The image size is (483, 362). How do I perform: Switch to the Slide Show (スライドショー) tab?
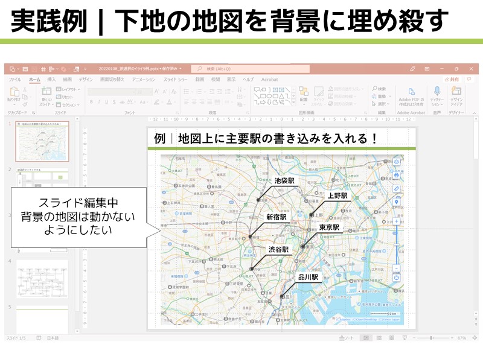click(x=175, y=80)
